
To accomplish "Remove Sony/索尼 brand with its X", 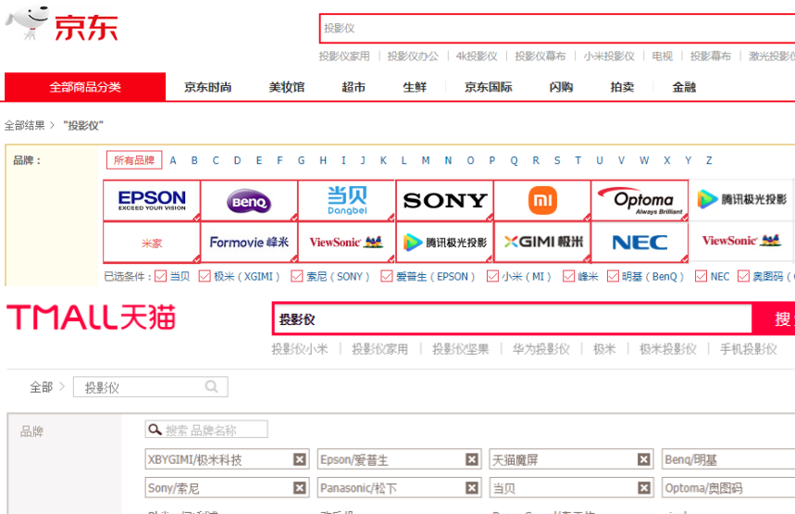I will pyautogui.click(x=300, y=488).
